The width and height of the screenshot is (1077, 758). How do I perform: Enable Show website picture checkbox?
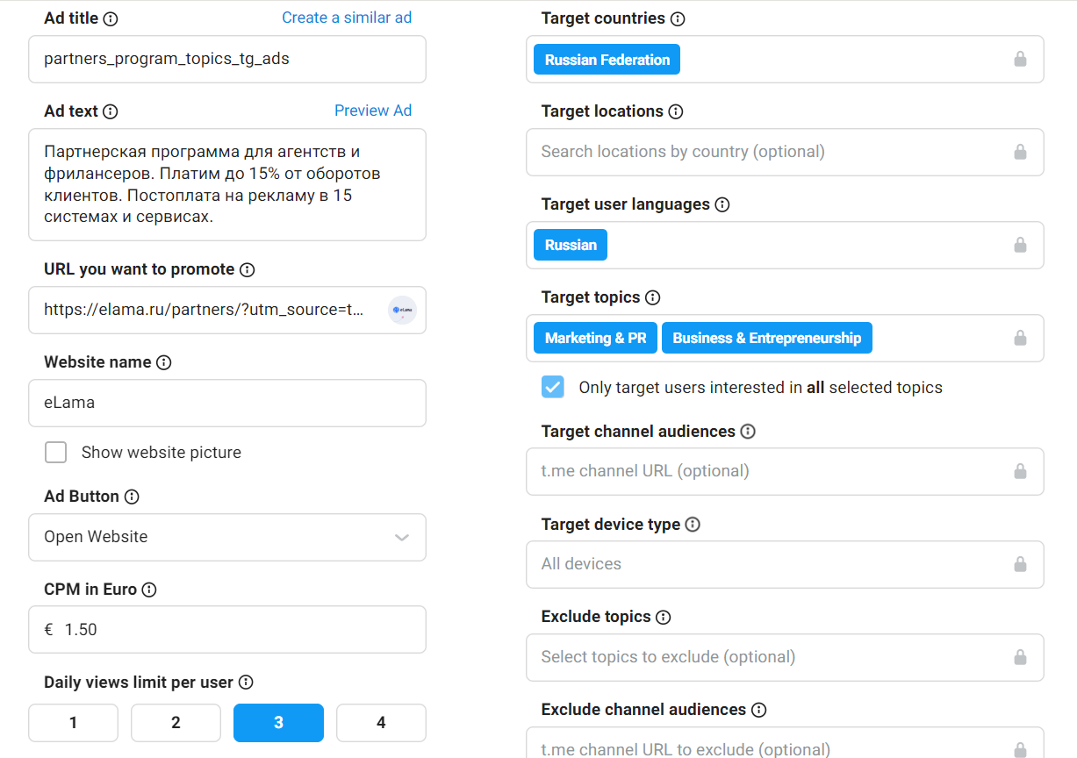[56, 453]
